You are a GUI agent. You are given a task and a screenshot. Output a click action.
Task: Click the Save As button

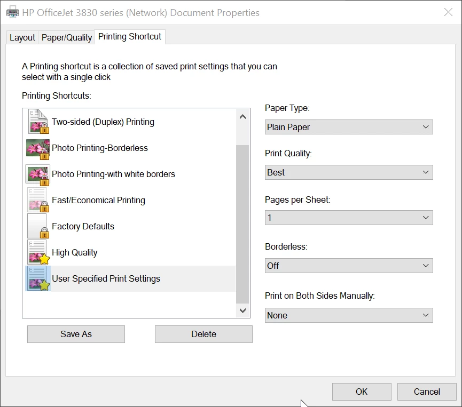[76, 334]
